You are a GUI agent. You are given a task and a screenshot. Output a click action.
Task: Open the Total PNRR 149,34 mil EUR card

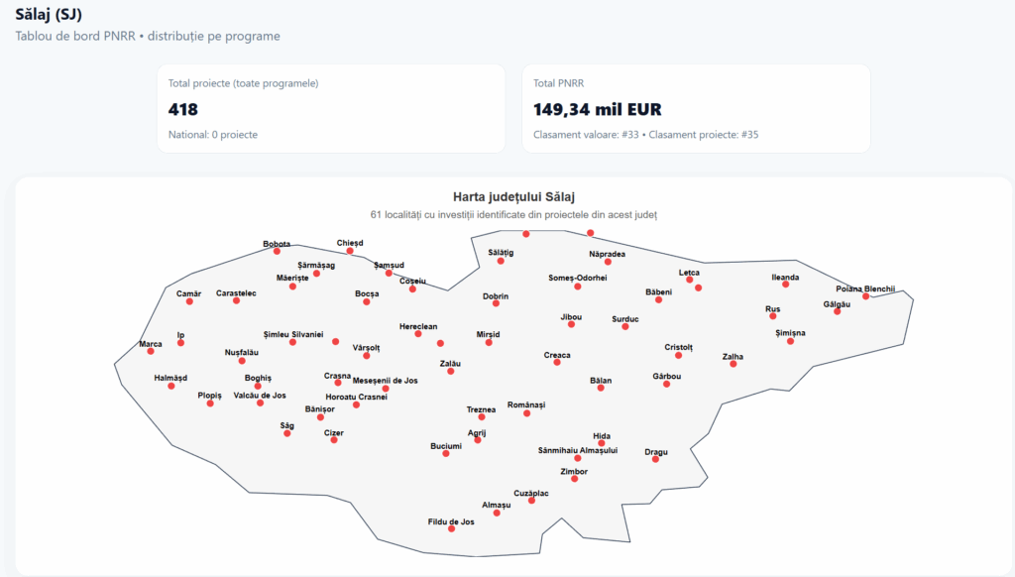click(695, 109)
